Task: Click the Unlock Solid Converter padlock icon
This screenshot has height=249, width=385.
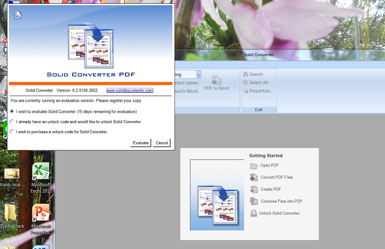Action: (254, 213)
